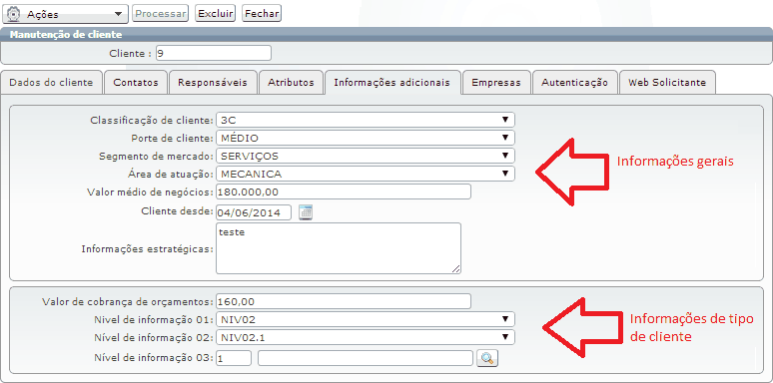Image resolution: width=773 pixels, height=383 pixels.
Task: Open Segmento de mercado dropdown
Action: 366,156
